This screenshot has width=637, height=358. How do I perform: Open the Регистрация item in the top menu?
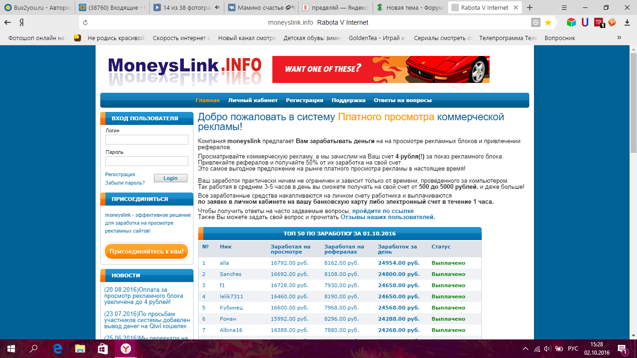[x=305, y=100]
